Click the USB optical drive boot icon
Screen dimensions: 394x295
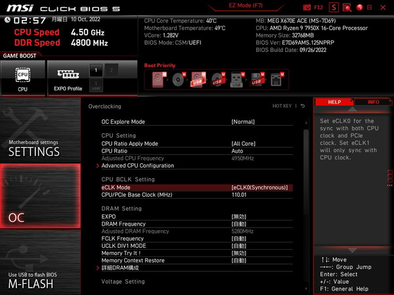pyautogui.click(x=217, y=80)
